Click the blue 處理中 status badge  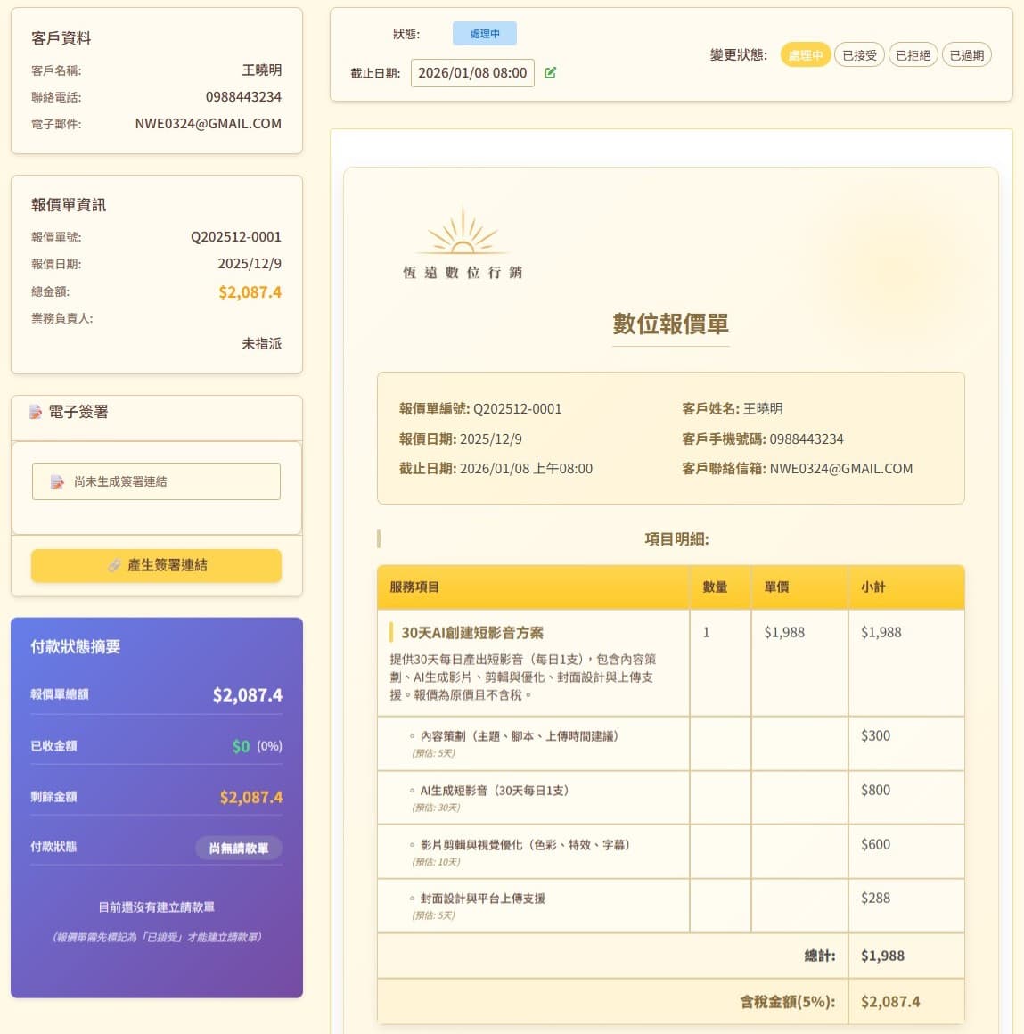coord(484,34)
